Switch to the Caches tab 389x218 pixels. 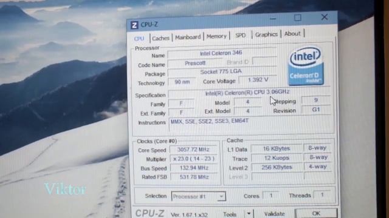coord(160,38)
